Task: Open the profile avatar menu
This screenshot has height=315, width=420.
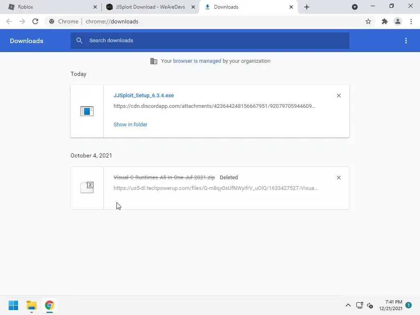Action: pyautogui.click(x=398, y=21)
